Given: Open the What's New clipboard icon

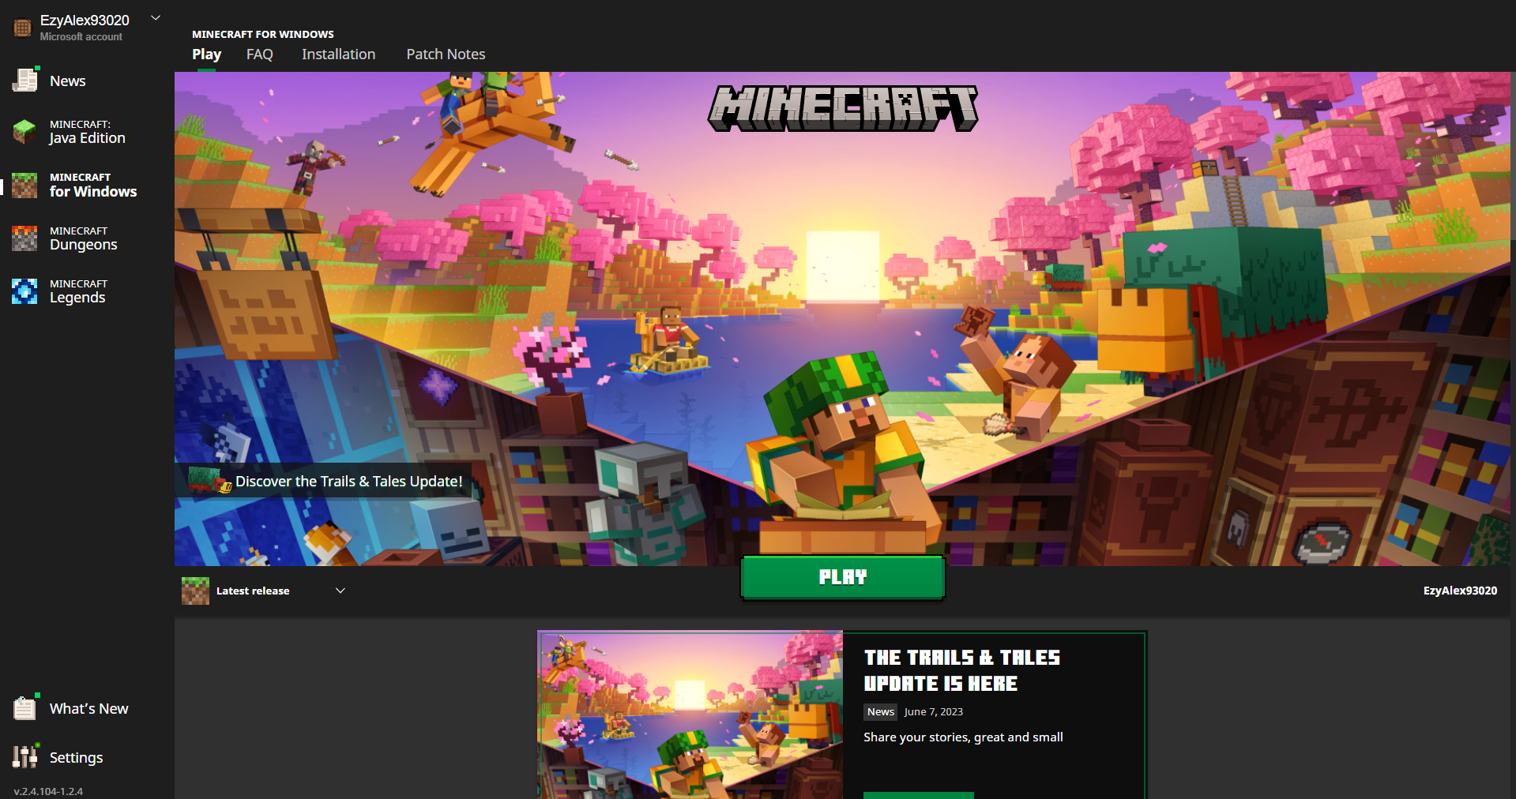Looking at the screenshot, I should tap(25, 707).
